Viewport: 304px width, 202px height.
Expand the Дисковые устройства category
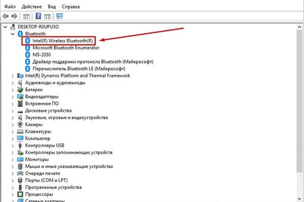click(x=13, y=111)
